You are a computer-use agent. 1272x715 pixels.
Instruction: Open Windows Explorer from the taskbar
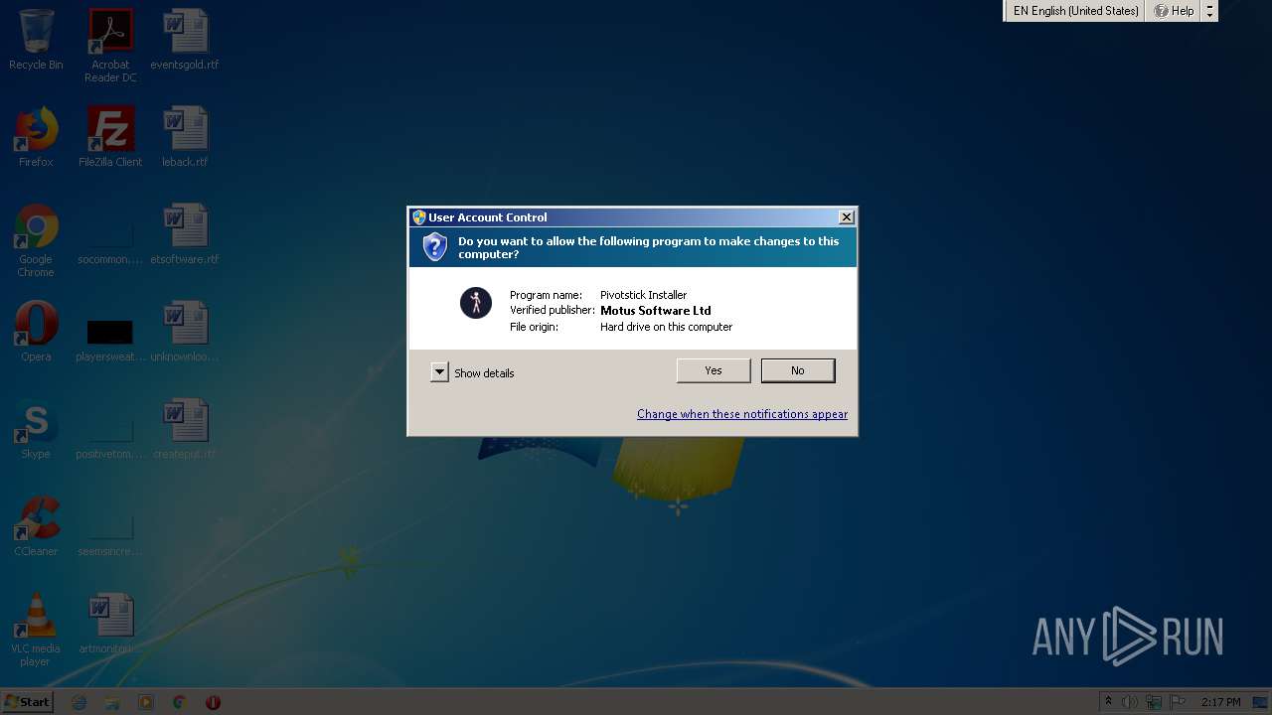pyautogui.click(x=112, y=702)
